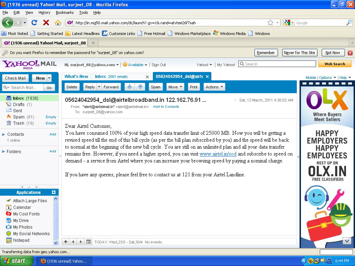The height and width of the screenshot is (266, 355).
Task: Click the Yahoo Mail India logo
Action: click(29, 65)
